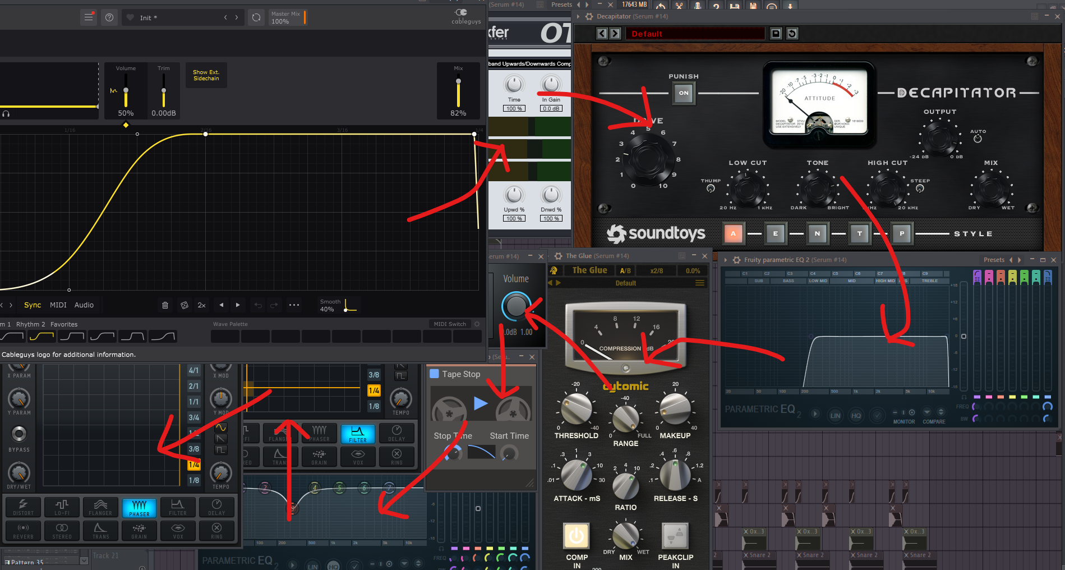
Task: Open the Rhythm 2 wave category
Action: (x=31, y=324)
